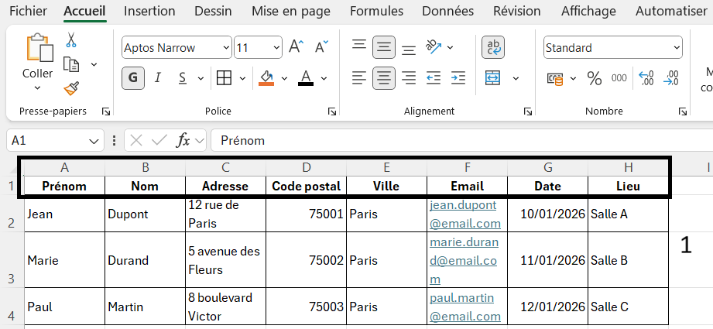Toggle italic I formatting button
Screen dimensions: 713x329
point(158,78)
